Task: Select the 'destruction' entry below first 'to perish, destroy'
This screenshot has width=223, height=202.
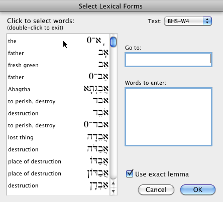Action: pyautogui.click(x=58, y=113)
